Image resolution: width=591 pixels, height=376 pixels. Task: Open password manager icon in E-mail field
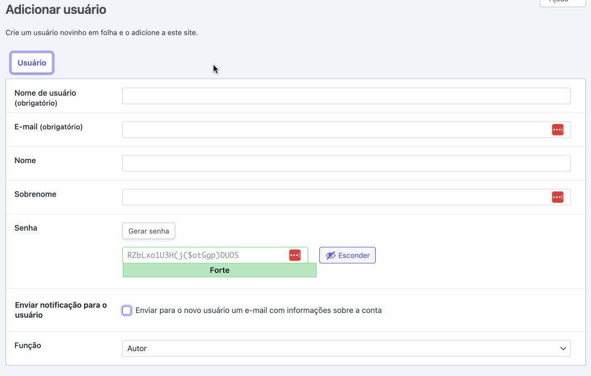557,129
